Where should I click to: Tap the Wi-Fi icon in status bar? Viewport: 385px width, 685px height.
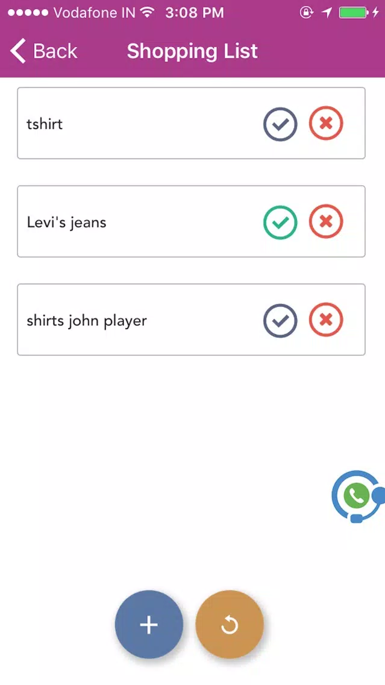(x=148, y=12)
